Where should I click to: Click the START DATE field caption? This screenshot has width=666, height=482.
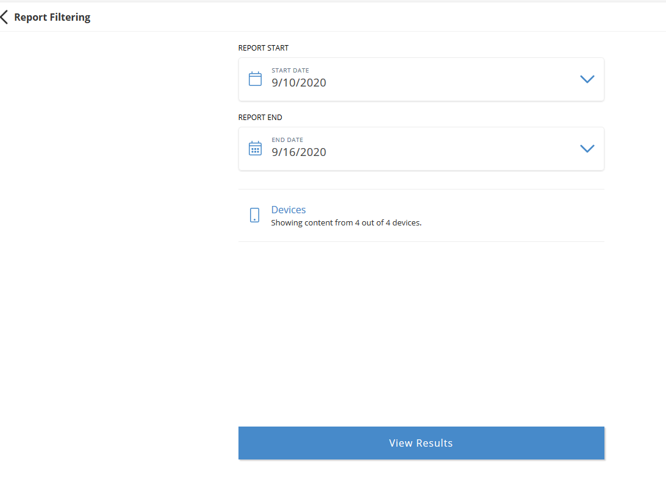pos(290,71)
